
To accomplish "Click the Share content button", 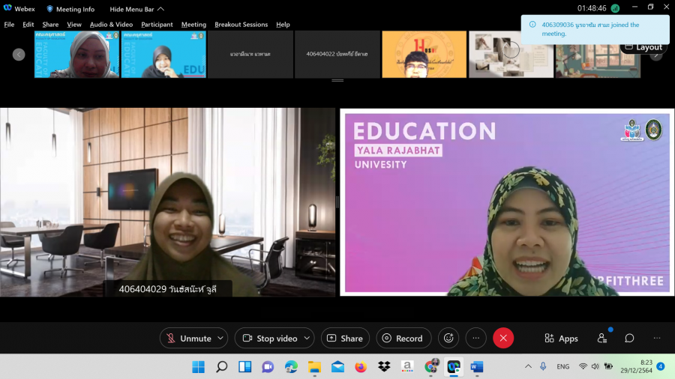I will tap(345, 339).
